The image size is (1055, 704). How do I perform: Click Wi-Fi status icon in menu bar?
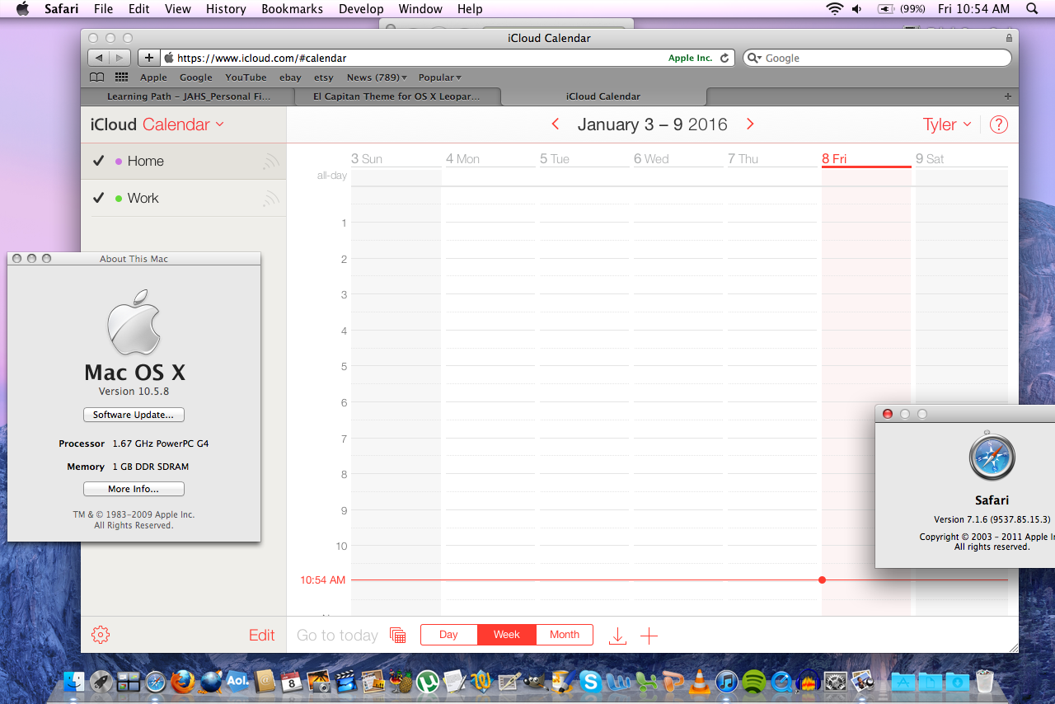tap(835, 9)
